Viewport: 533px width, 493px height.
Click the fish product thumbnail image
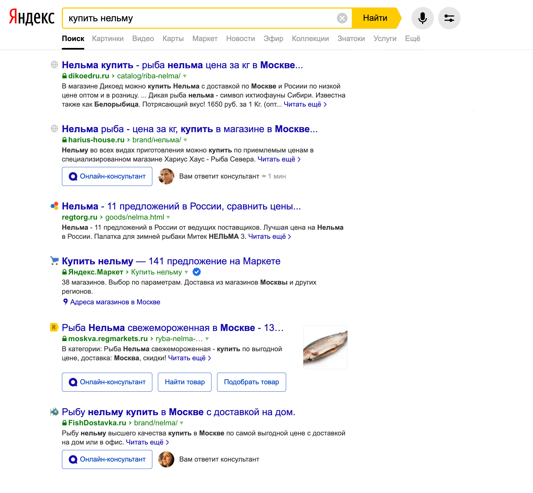pos(325,347)
